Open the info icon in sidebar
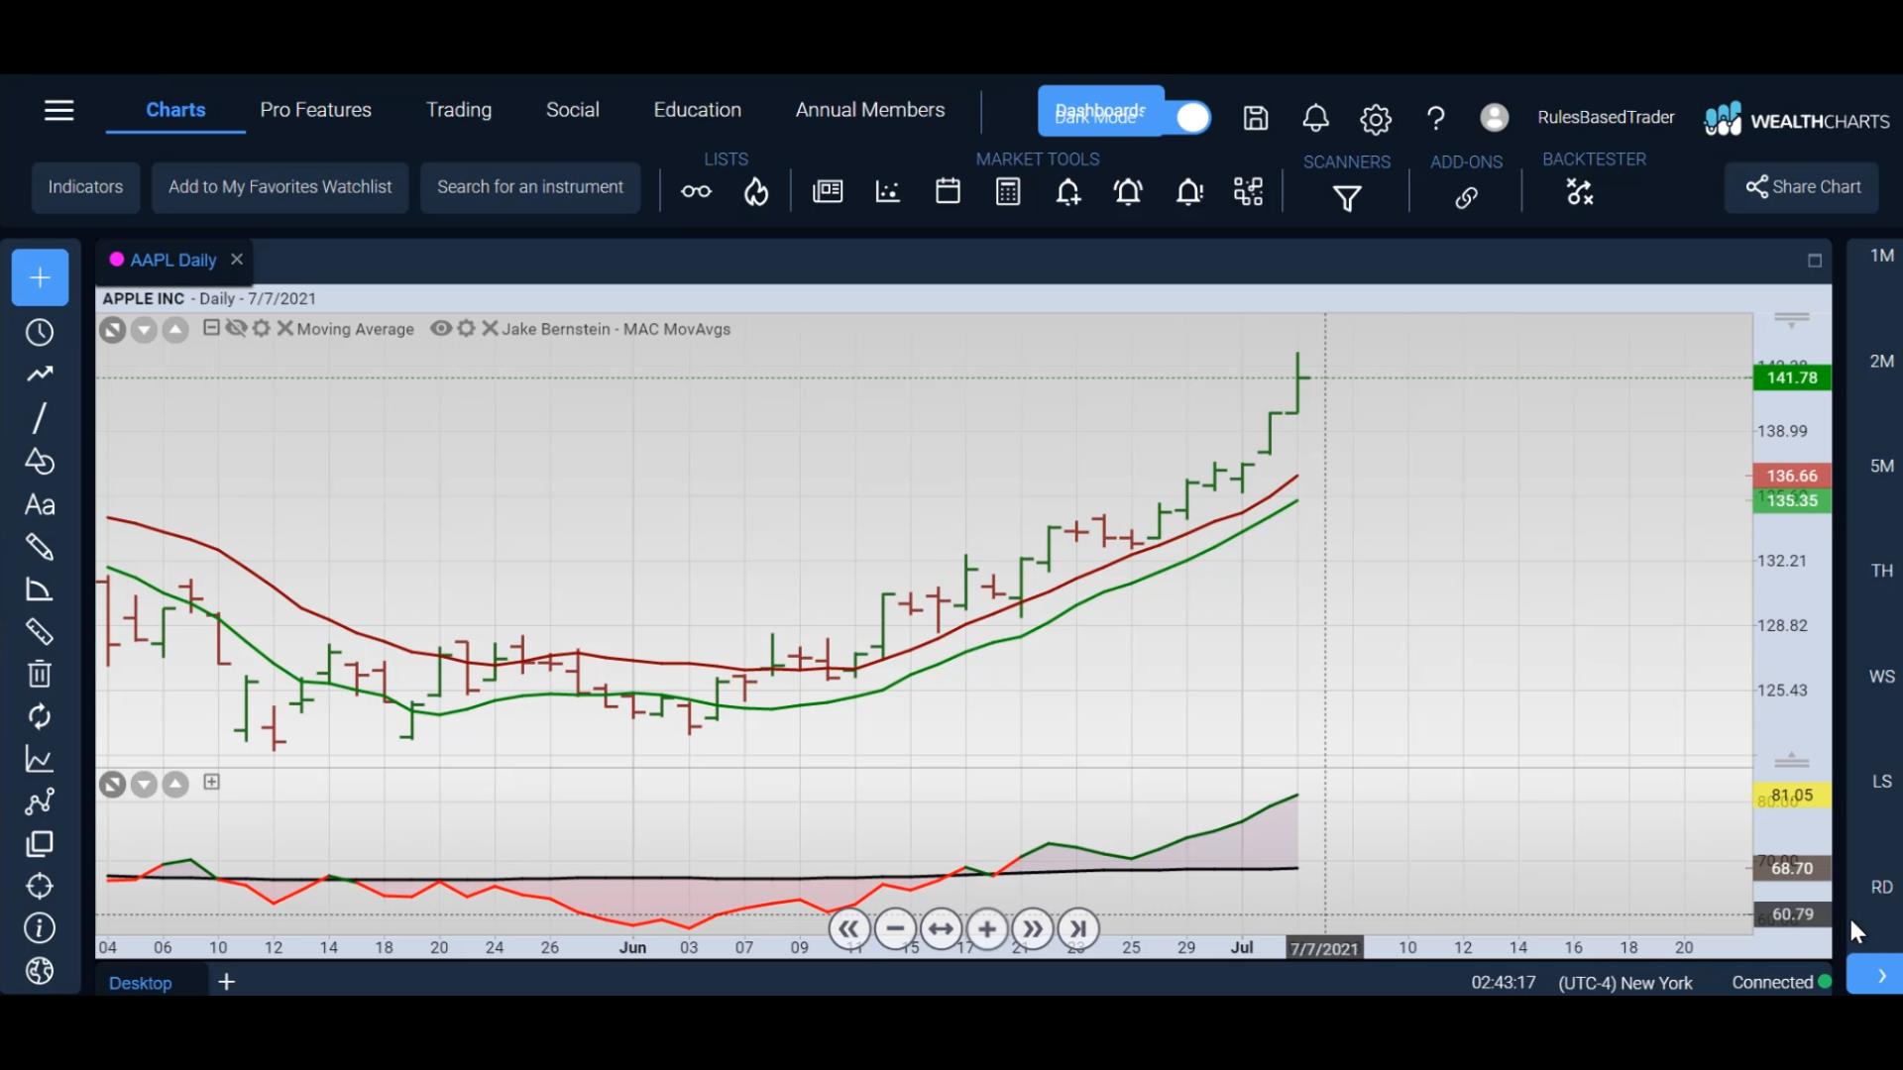1903x1070 pixels. 40,928
